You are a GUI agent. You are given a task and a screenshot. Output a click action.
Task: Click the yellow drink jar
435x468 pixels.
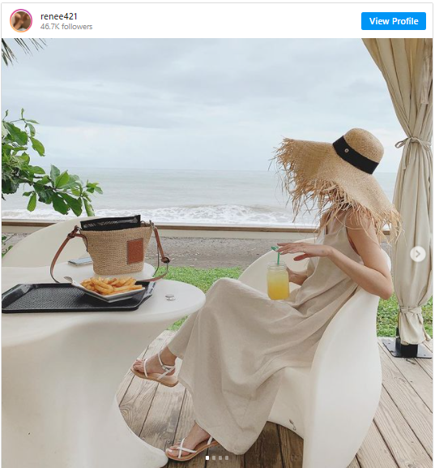tap(278, 281)
